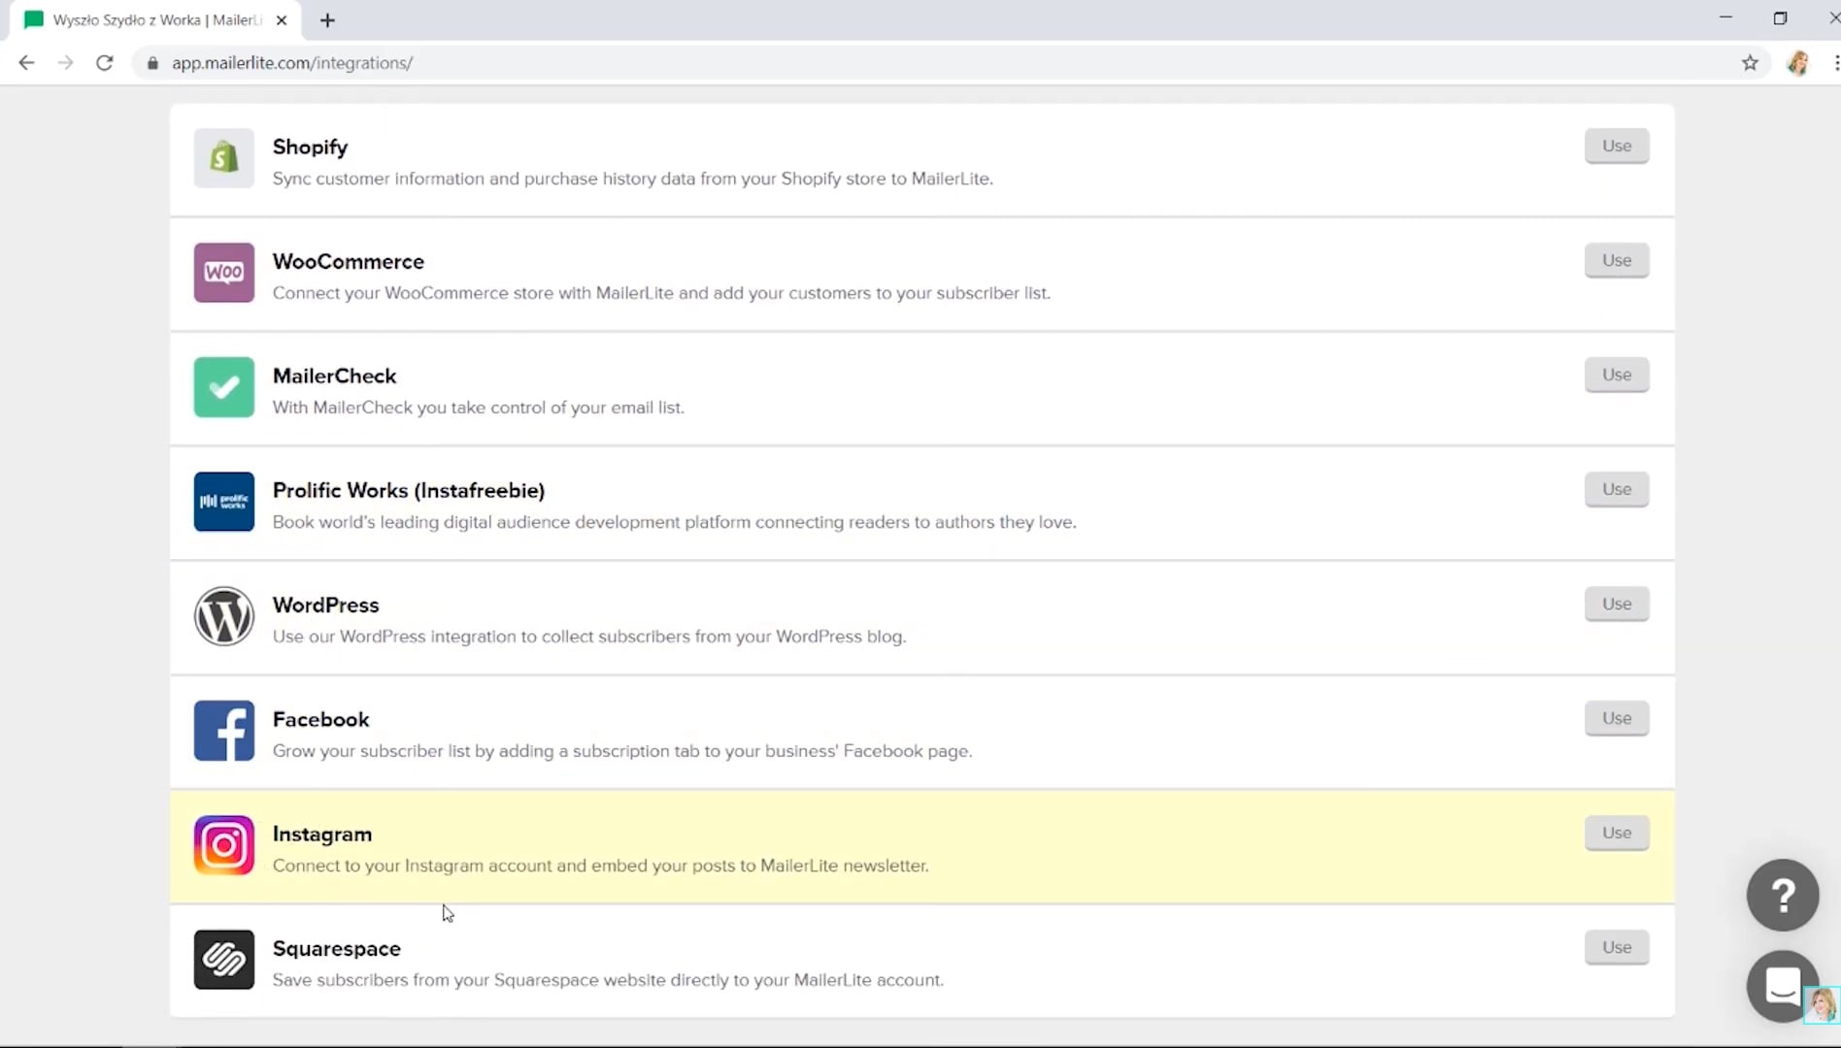Restore down the Chrome window
The height and width of the screenshot is (1048, 1841).
click(x=1780, y=17)
